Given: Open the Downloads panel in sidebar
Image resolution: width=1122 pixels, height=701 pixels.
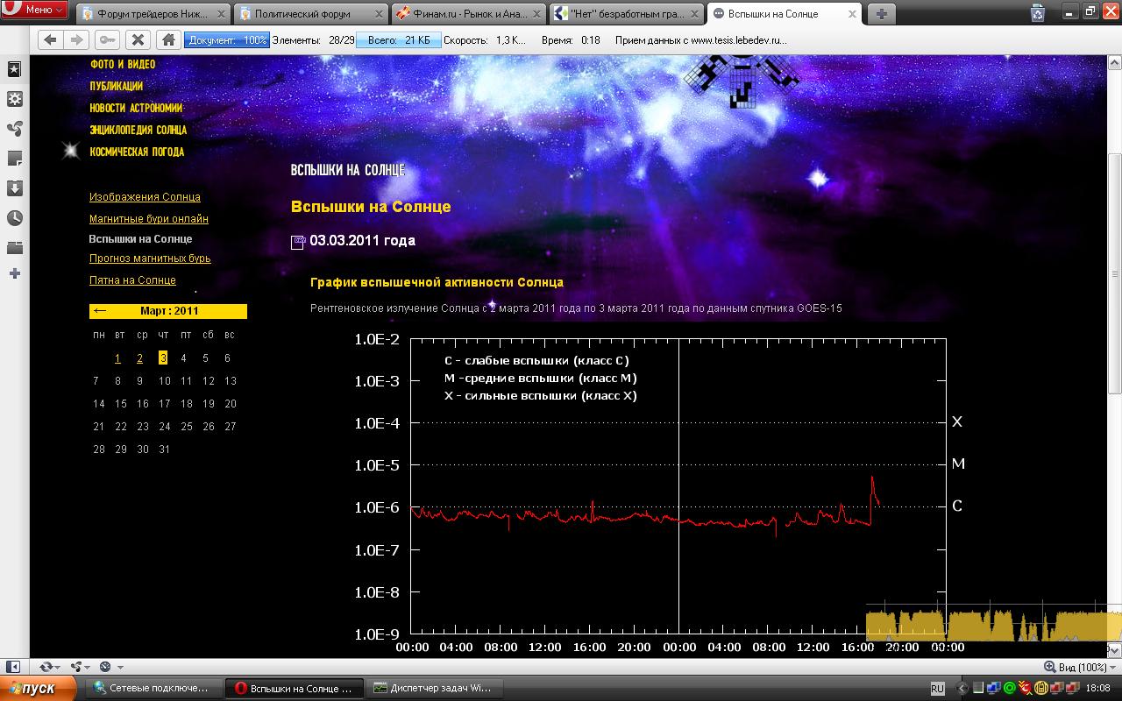Looking at the screenshot, I should (x=15, y=188).
